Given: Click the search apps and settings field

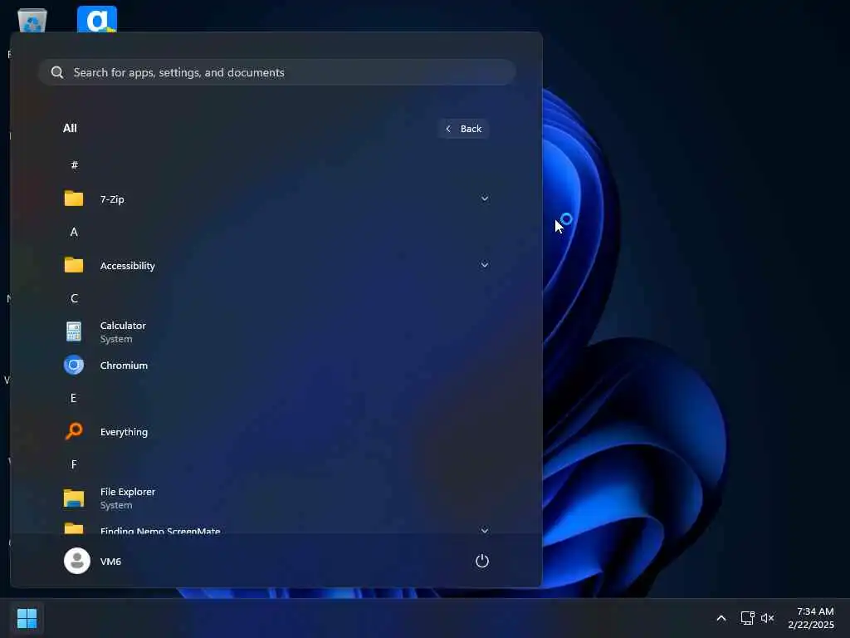Looking at the screenshot, I should (x=276, y=72).
